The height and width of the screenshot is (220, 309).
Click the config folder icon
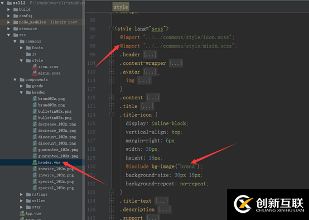click(16, 16)
